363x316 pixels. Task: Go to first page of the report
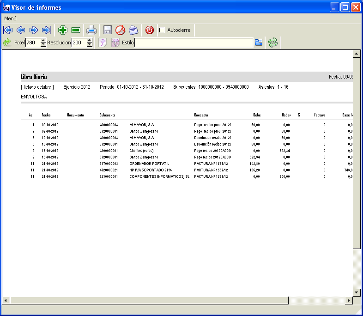(x=8, y=30)
